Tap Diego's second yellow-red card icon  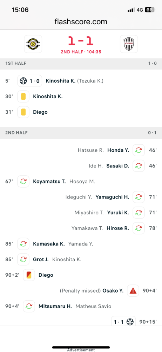29,275
